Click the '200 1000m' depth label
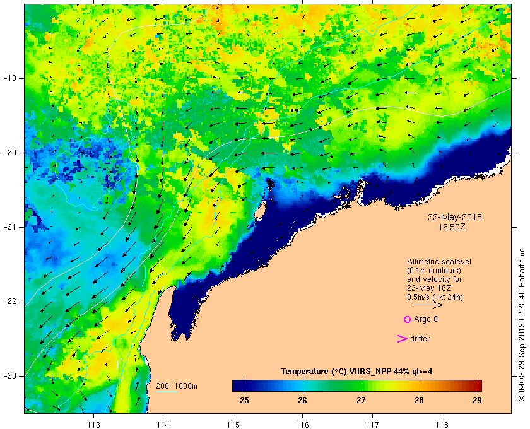The width and height of the screenshot is (530, 429). pos(177,386)
